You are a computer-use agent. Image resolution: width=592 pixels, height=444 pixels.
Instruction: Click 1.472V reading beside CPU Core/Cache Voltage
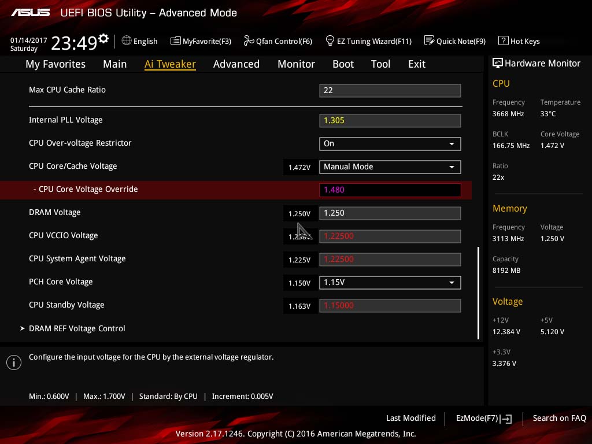tap(299, 167)
